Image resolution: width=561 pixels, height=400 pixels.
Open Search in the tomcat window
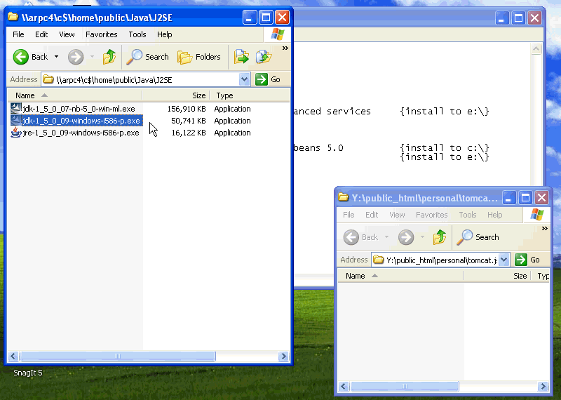[x=479, y=237]
